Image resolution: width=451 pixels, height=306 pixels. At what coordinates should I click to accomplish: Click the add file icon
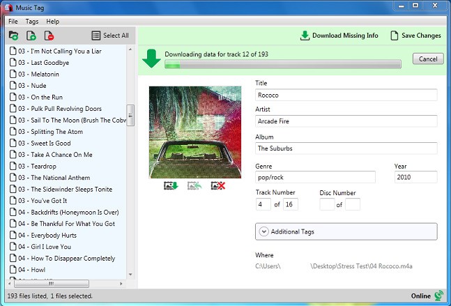point(31,36)
